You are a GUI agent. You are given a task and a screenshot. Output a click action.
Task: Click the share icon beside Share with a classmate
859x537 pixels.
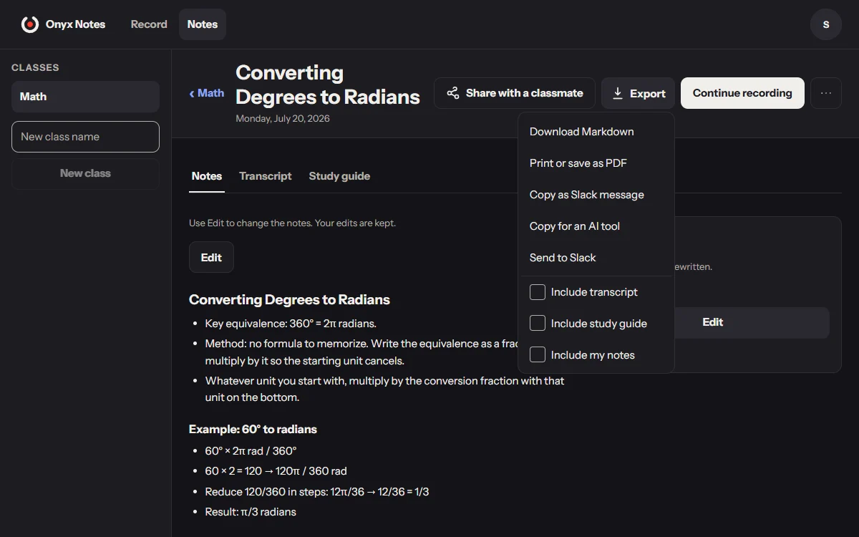coord(452,93)
